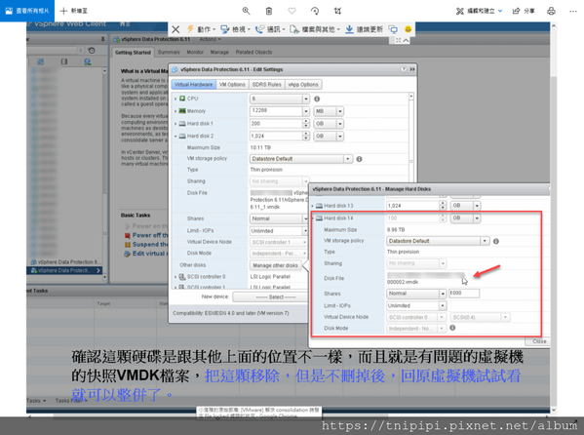Close the remote session toolbar with X
This screenshot has height=435, width=584.
175,29
